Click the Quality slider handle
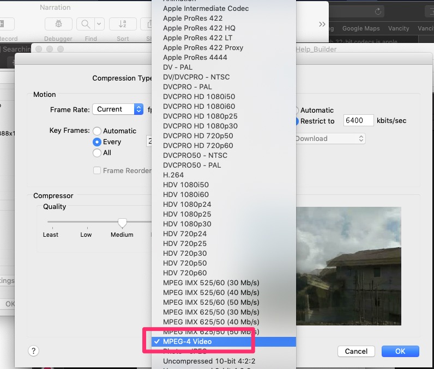434x369 pixels. (x=123, y=223)
